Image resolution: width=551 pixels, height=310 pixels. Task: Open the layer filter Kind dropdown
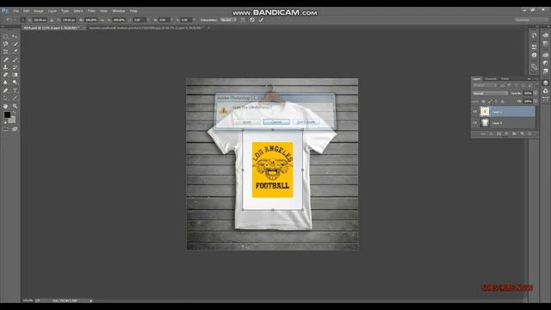[x=485, y=85]
